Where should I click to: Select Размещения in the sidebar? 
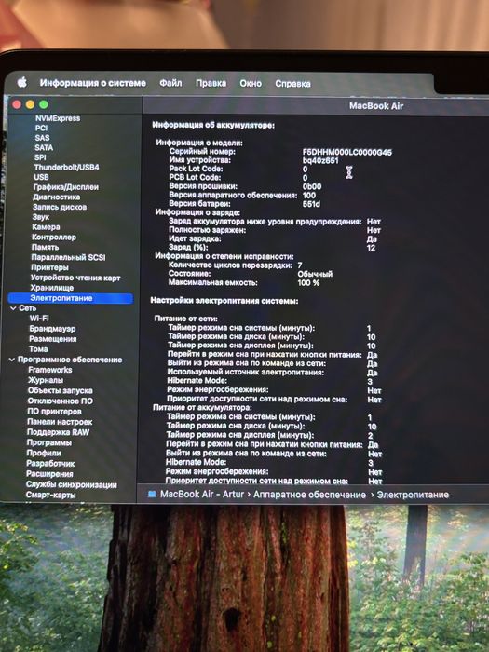(53, 339)
